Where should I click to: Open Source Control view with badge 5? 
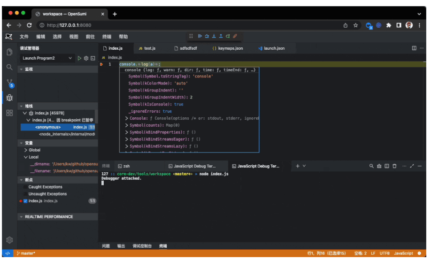pyautogui.click(x=10, y=83)
